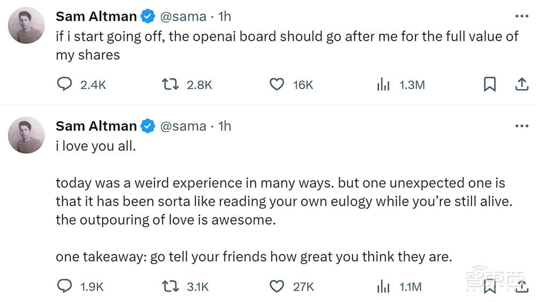This screenshot has height=302, width=536.
Task: Open Sam Altman's avatar on first tweet
Action: [x=26, y=26]
